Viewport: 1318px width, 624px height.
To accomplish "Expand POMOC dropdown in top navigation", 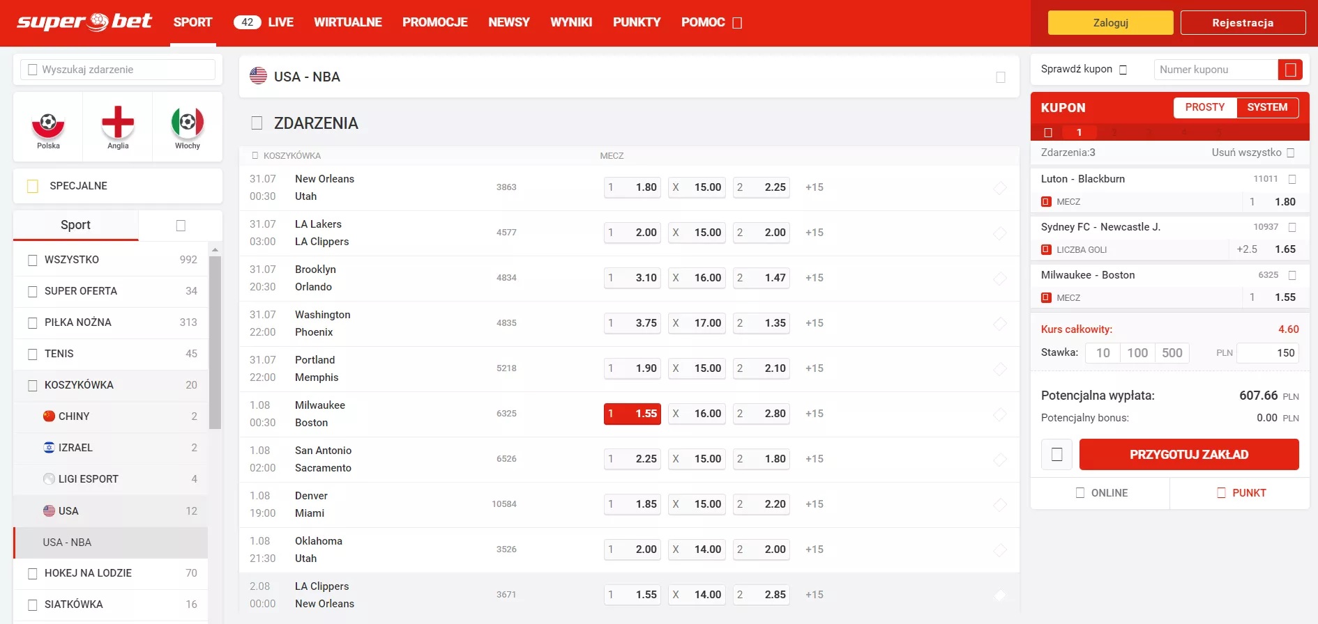I will click(737, 23).
